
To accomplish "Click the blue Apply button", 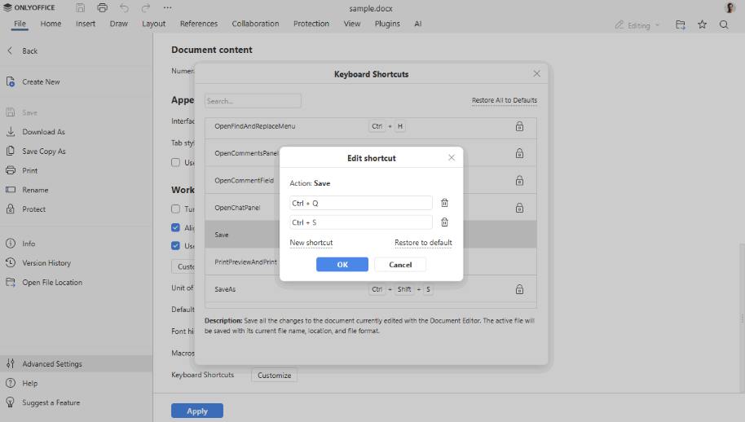I will (x=197, y=411).
